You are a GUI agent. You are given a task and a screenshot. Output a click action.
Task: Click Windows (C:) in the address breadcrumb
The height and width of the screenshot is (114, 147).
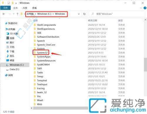[x=44, y=14]
